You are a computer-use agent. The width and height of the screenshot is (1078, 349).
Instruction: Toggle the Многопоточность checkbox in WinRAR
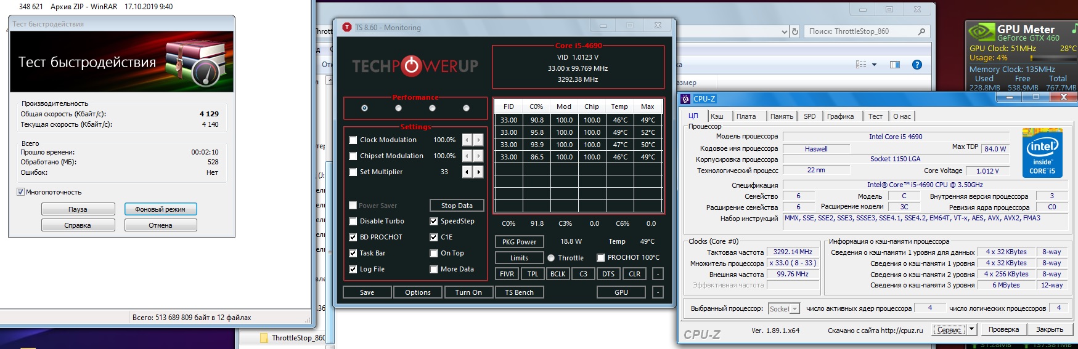(21, 192)
